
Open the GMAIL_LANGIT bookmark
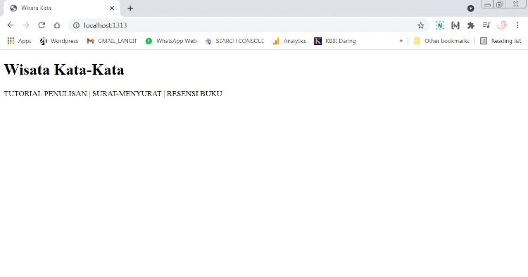point(112,41)
